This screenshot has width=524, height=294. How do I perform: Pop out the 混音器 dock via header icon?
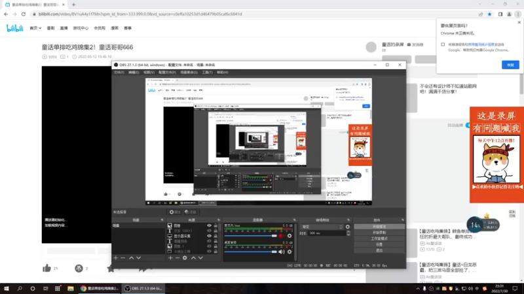tap(294, 220)
